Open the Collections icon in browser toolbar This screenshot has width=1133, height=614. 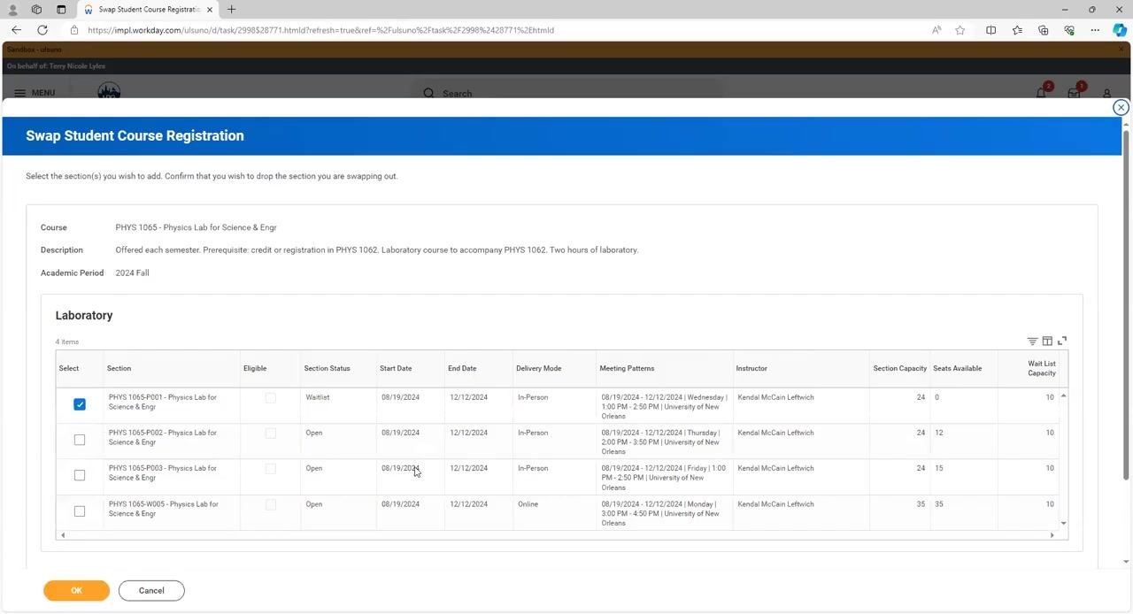(x=1044, y=30)
